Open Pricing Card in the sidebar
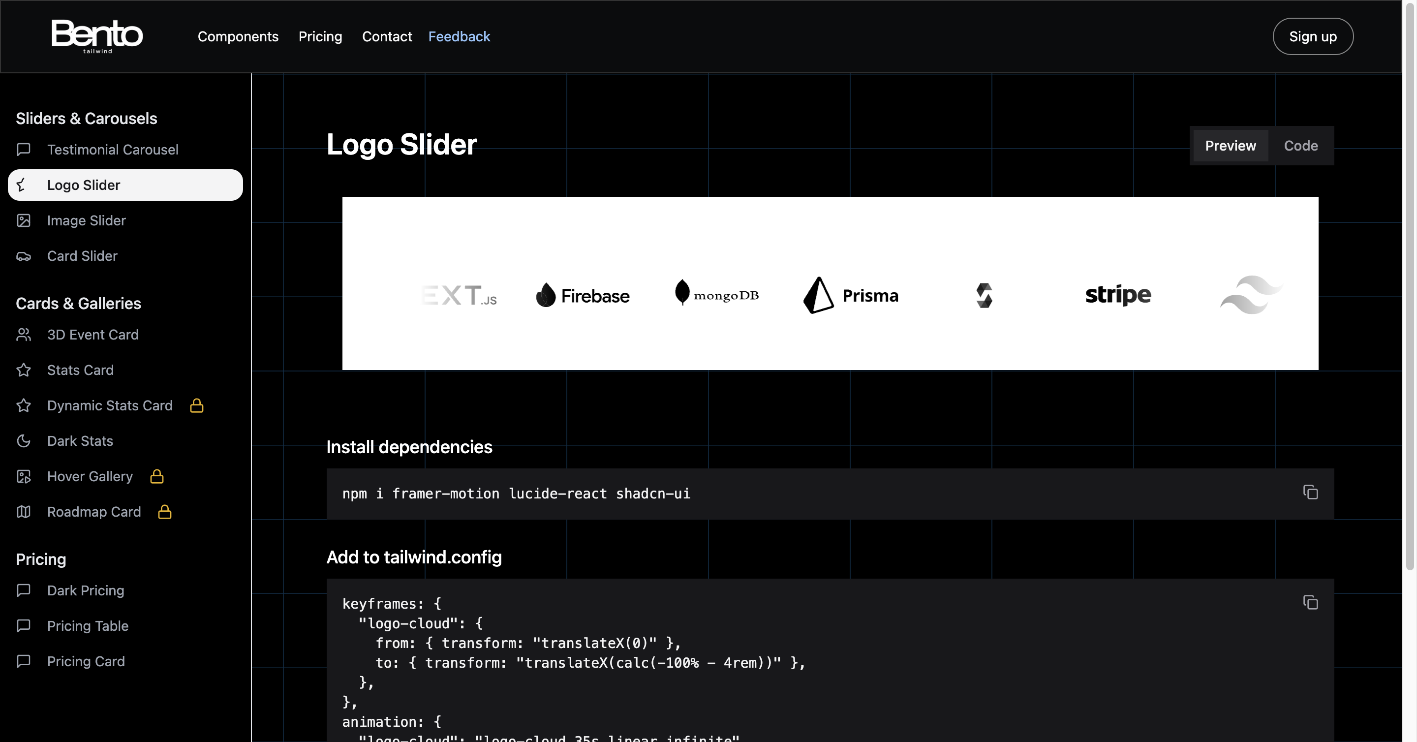This screenshot has height=742, width=1417. pos(125,662)
